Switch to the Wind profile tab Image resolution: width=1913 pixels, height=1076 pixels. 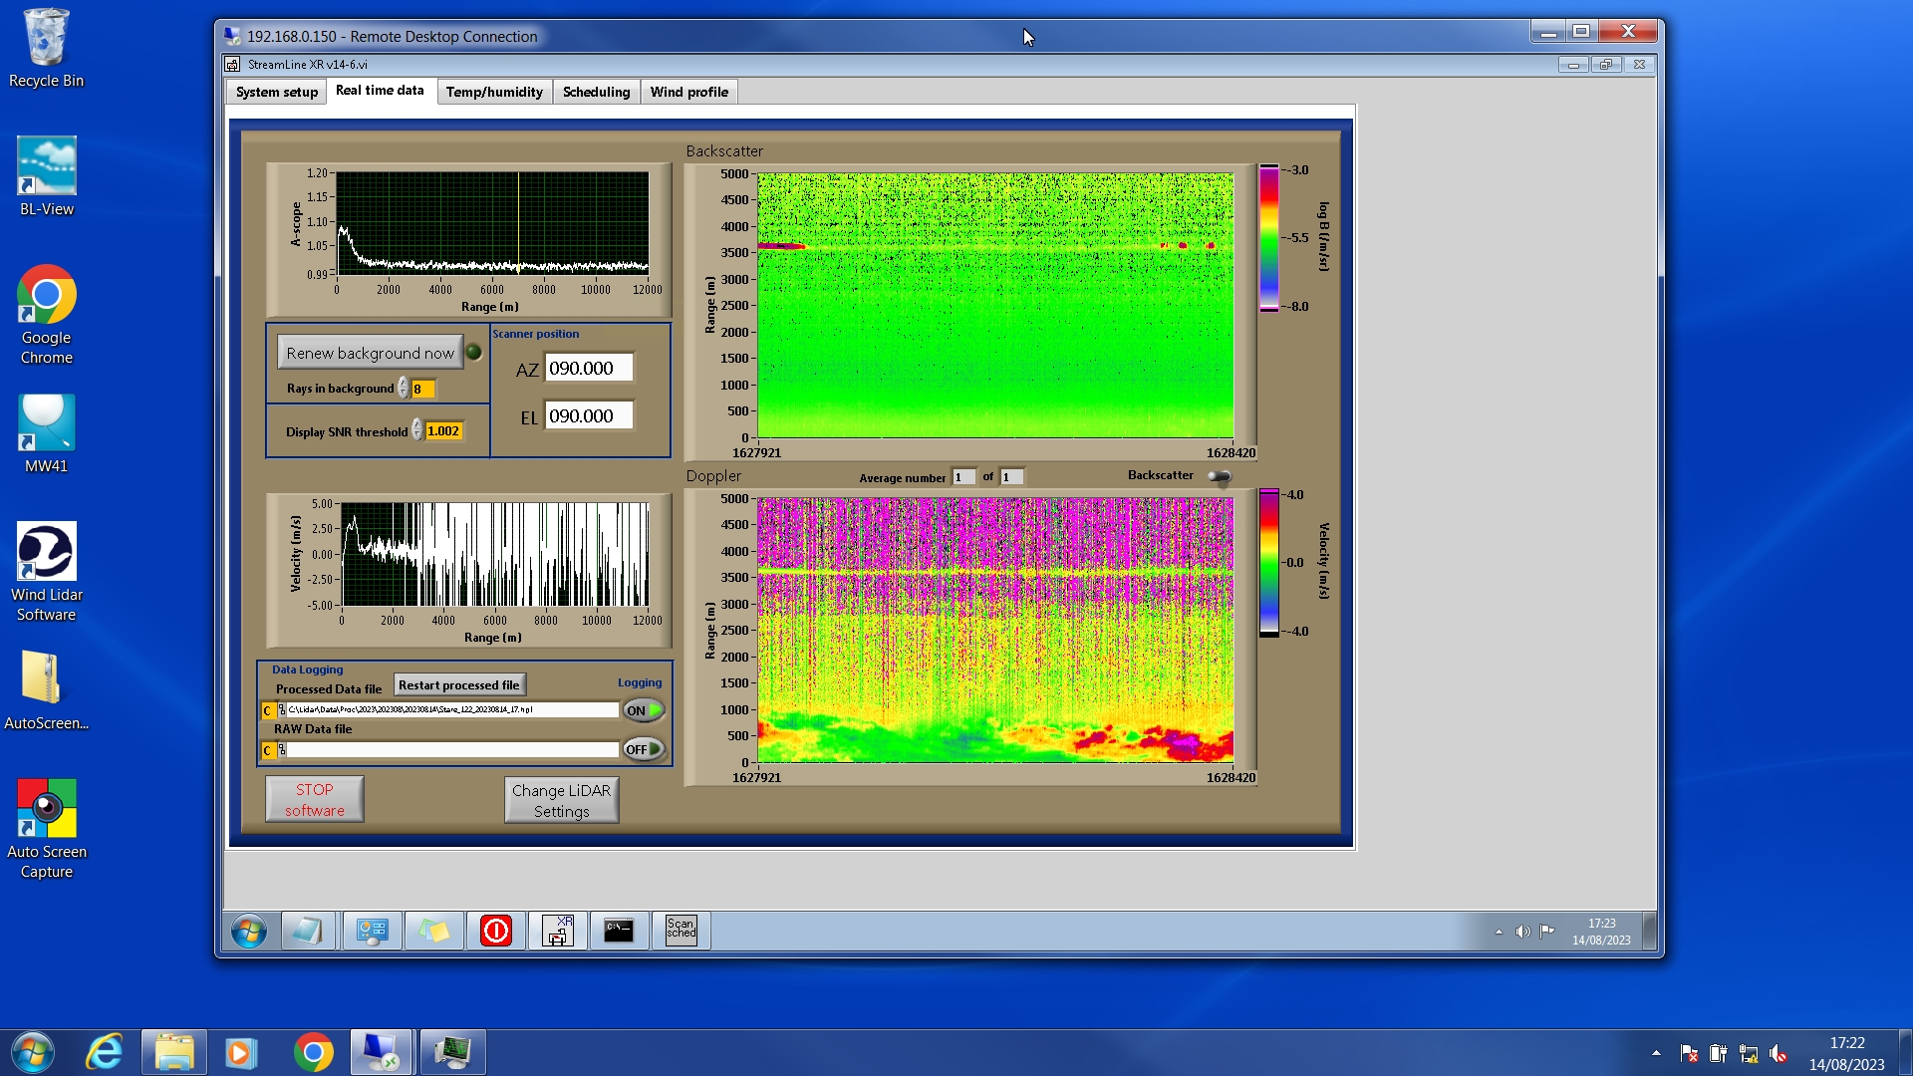pos(688,92)
